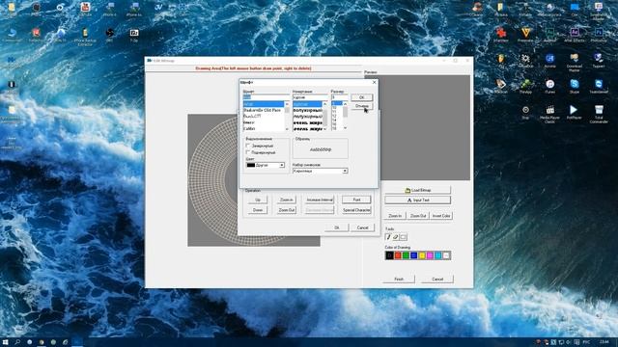618x347 pixels.
Task: Select Baskerville Old Face in font list
Action: pos(263,110)
